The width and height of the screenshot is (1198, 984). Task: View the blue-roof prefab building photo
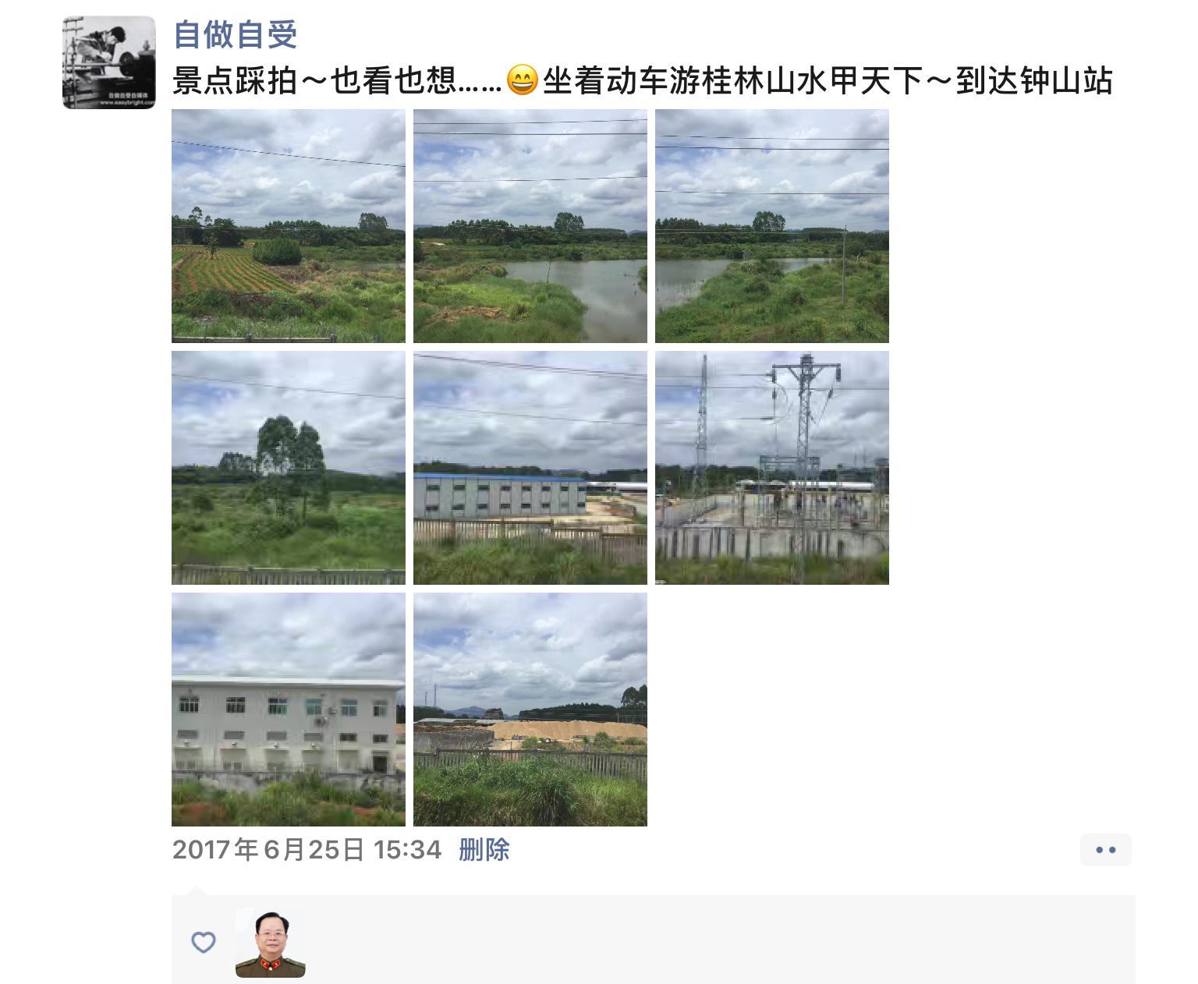(530, 468)
